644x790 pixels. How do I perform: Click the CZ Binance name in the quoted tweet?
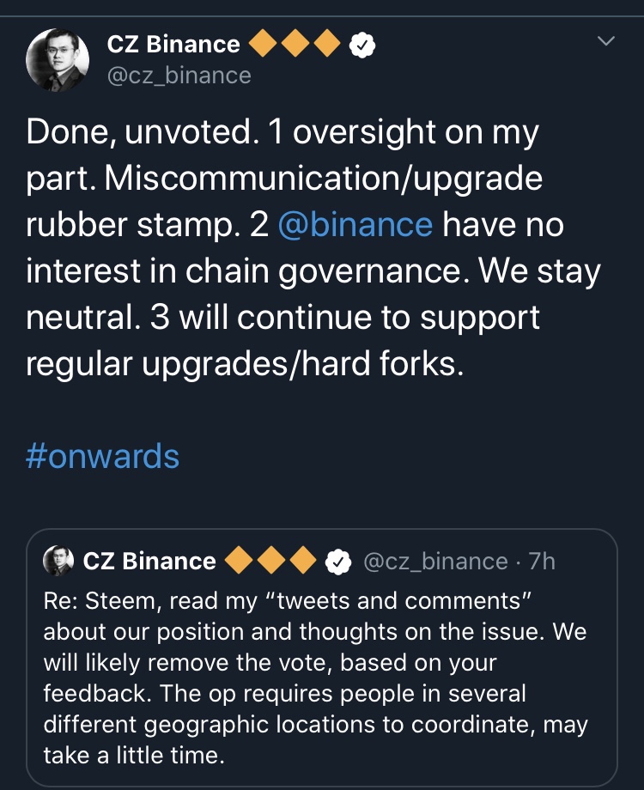pos(149,562)
